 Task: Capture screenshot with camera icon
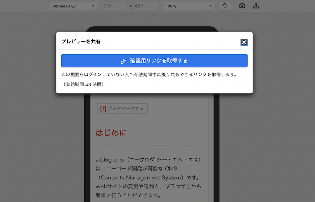tap(242, 6)
